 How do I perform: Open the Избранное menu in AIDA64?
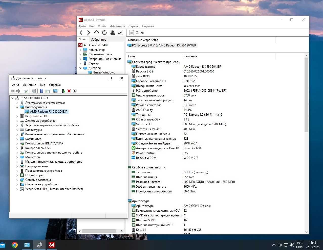pos(117,26)
